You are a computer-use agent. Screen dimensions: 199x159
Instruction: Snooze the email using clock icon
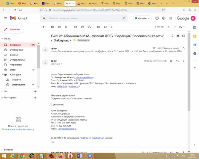82,27
